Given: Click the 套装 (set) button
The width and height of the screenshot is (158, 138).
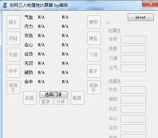Looking at the screenshot, I should tap(46, 101).
